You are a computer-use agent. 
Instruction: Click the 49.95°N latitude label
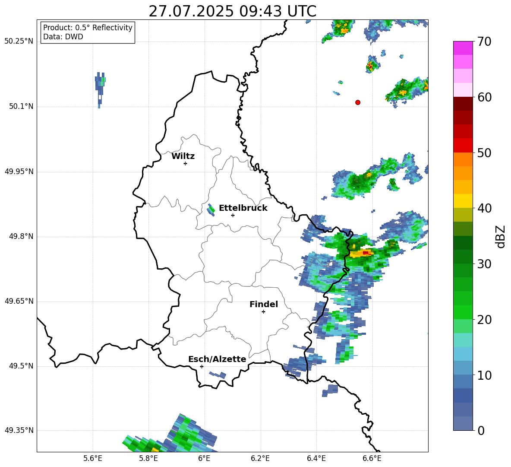(19, 172)
